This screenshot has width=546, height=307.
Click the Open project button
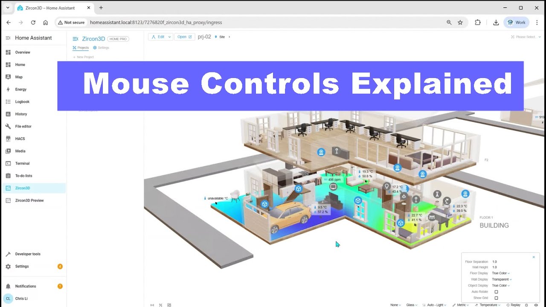[x=184, y=37]
